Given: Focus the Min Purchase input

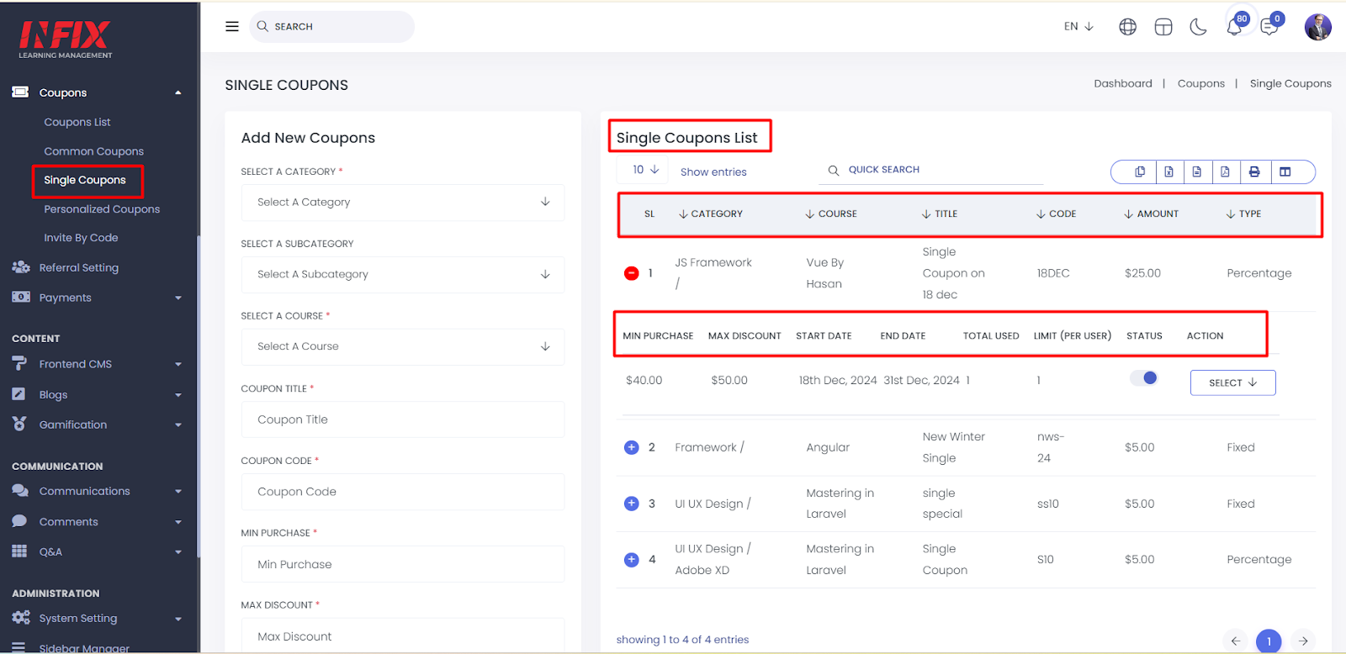Looking at the screenshot, I should pyautogui.click(x=402, y=564).
